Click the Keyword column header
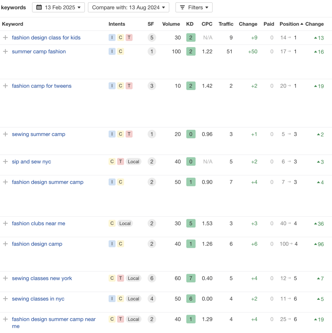Viewport: 332px width, 333px height. coord(13,24)
